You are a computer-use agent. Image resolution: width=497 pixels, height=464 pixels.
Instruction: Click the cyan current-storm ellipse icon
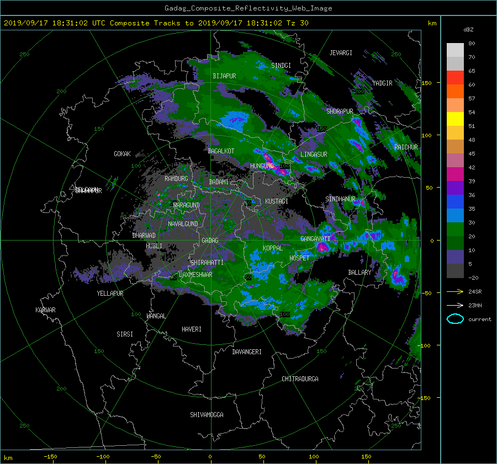[x=455, y=319]
